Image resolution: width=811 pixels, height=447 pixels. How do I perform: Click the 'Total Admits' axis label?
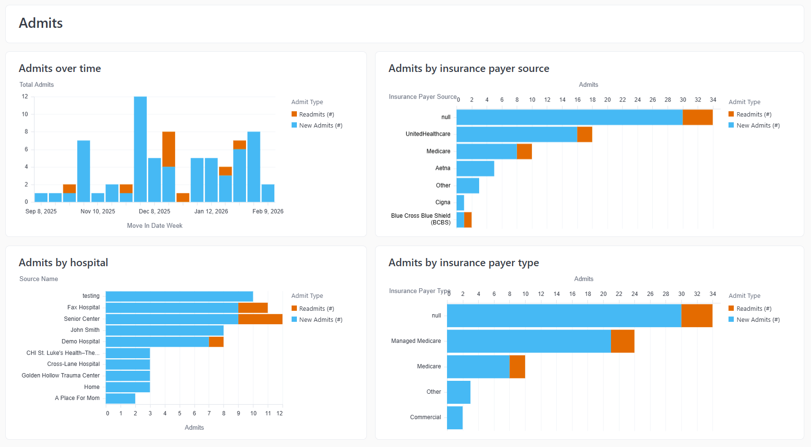coord(36,85)
